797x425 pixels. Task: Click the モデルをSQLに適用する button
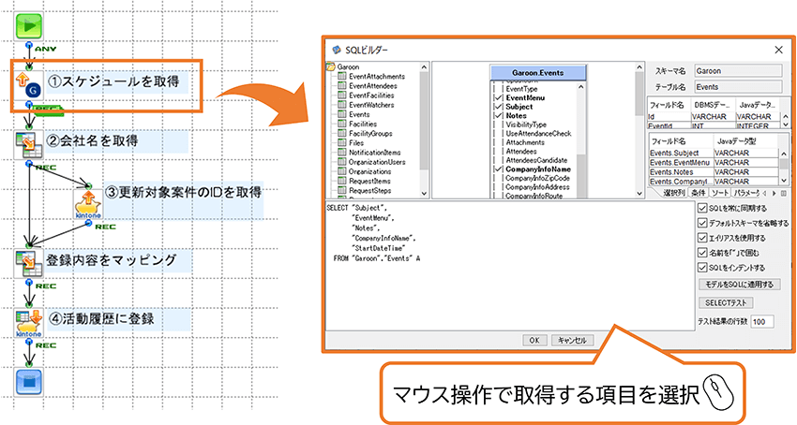pyautogui.click(x=740, y=285)
